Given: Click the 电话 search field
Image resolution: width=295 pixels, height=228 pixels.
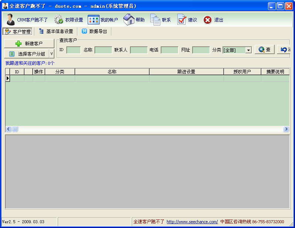Looking at the screenshot, I should point(170,50).
